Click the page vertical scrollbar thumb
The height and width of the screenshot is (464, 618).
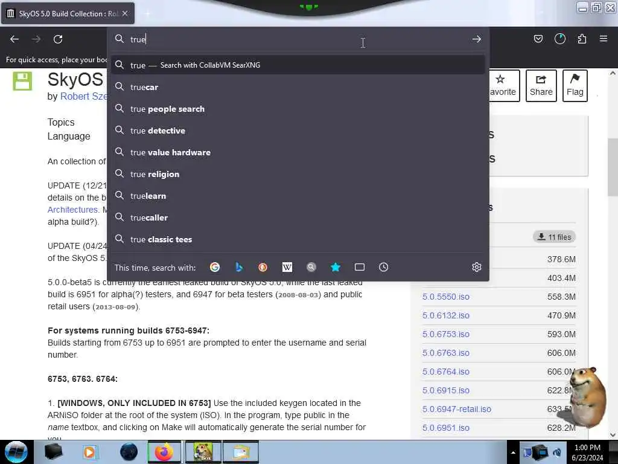tap(613, 167)
